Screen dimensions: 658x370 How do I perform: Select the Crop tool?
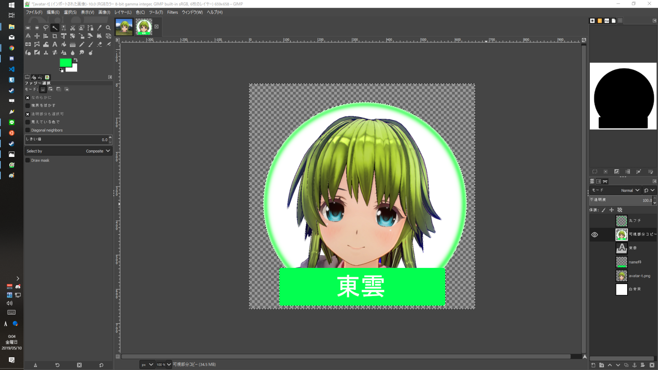pos(55,36)
